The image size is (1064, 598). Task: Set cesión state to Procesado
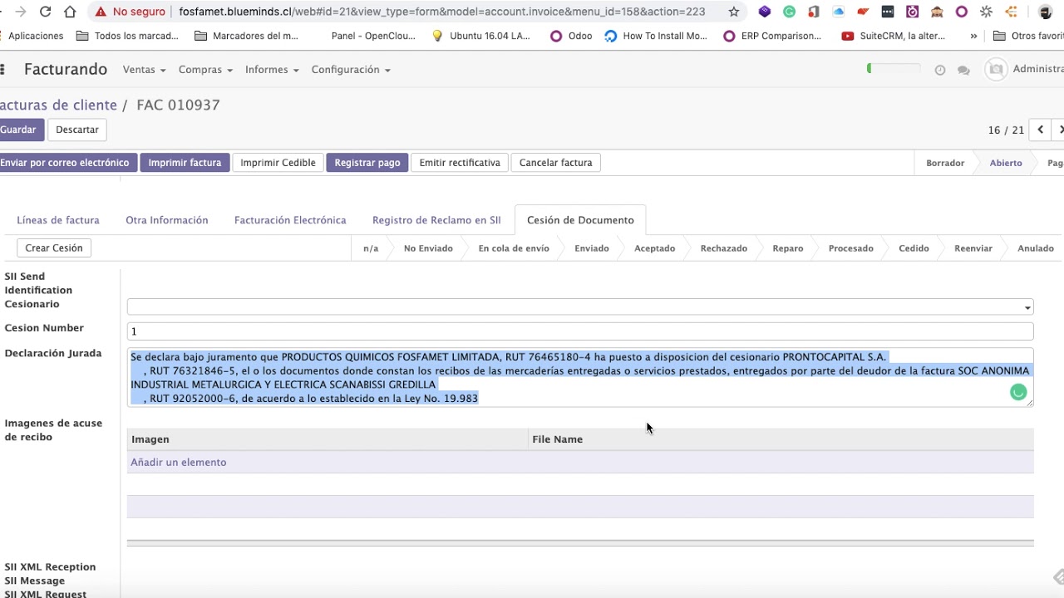(x=851, y=248)
